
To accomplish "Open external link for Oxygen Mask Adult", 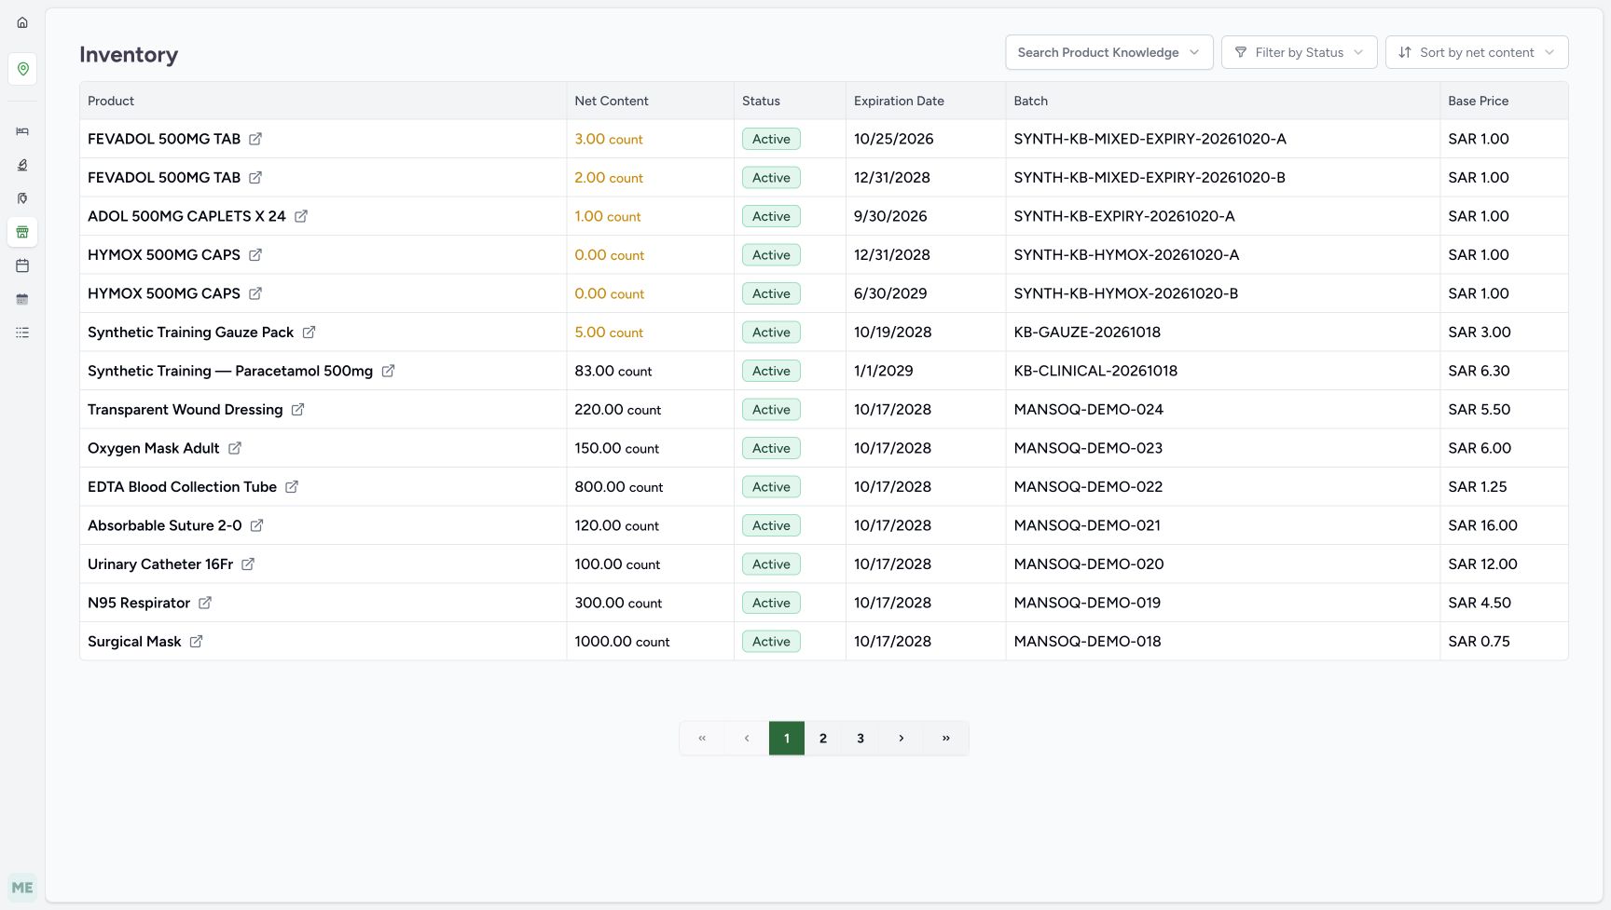I will [x=235, y=448].
